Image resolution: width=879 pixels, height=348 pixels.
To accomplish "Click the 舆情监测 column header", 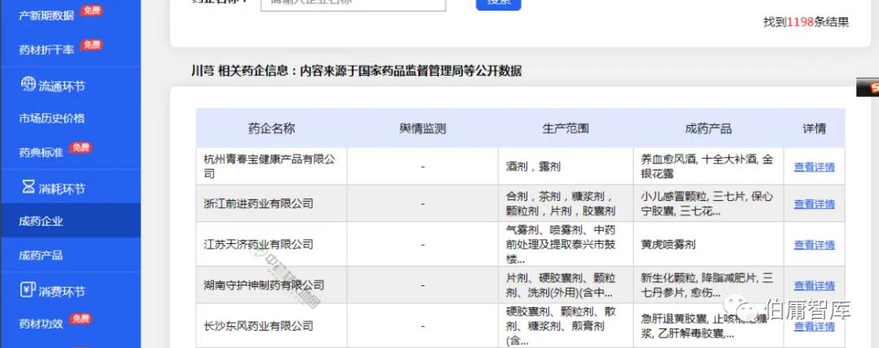I will (422, 128).
